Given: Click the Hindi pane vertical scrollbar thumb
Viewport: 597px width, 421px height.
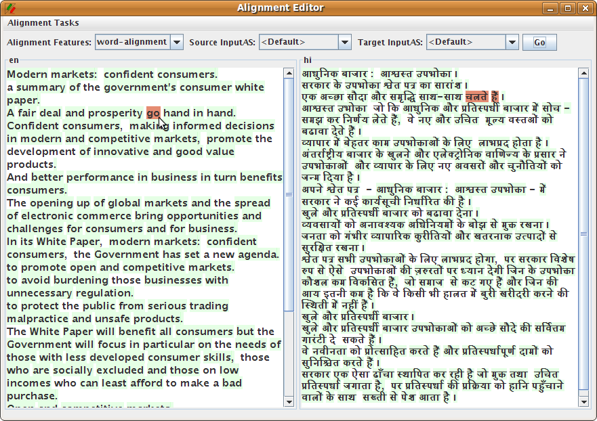Looking at the screenshot, I should [x=583, y=234].
